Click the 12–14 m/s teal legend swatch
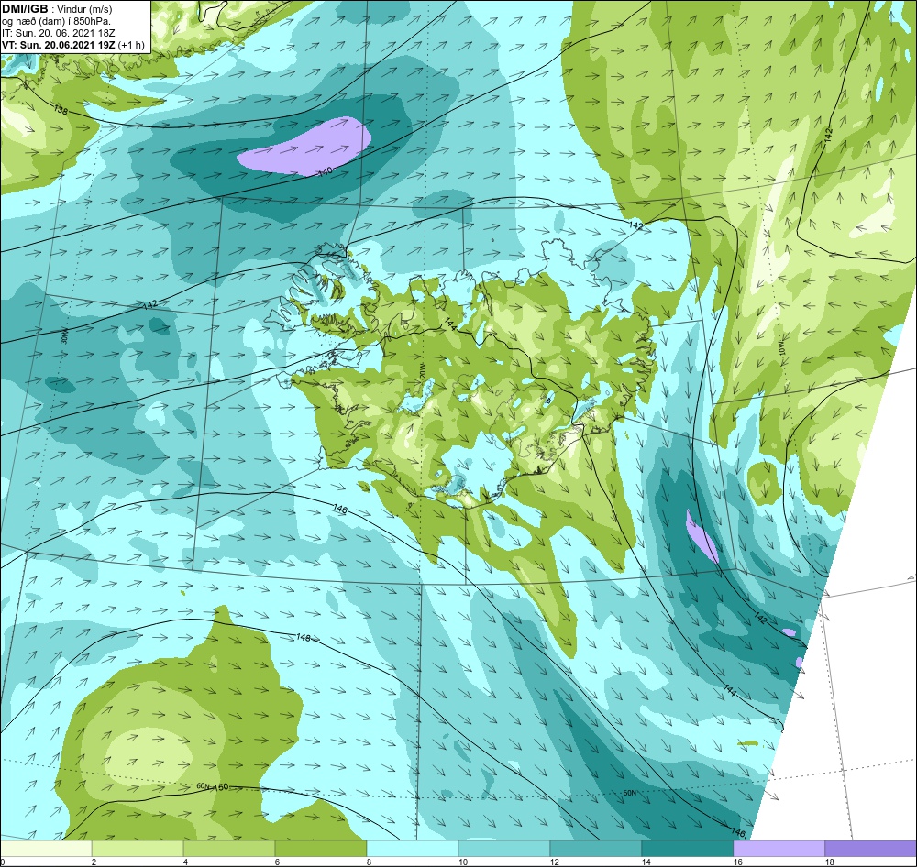 tap(596, 849)
